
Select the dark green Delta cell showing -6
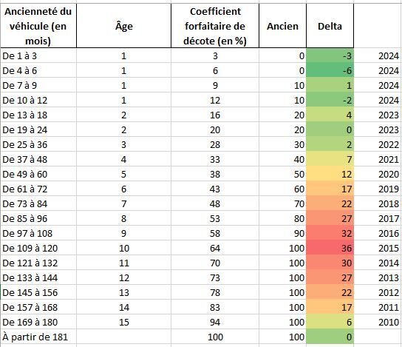pyautogui.click(x=330, y=70)
